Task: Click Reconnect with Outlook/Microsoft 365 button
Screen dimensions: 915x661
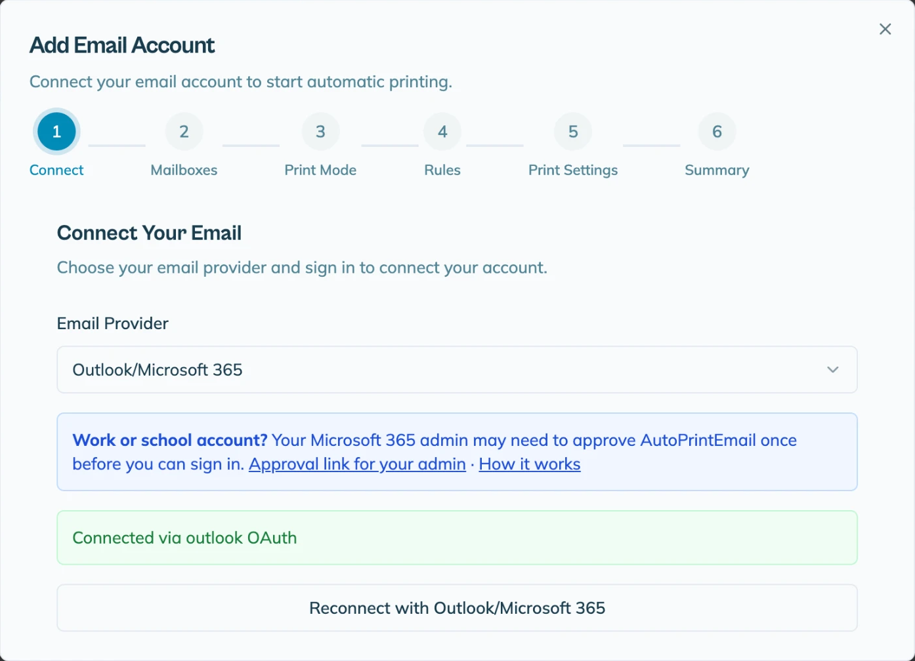Action: [x=457, y=608]
